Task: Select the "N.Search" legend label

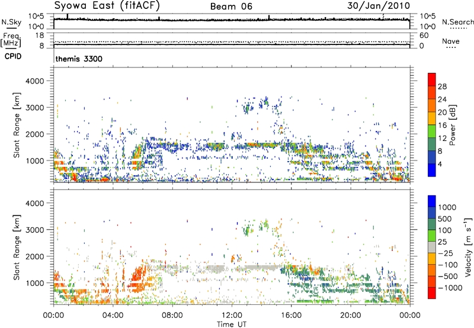Action: [457, 22]
